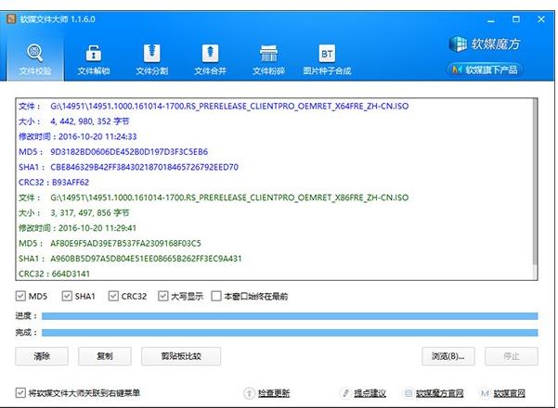Select the CRC32 value 664D3141
Viewport: 558px width, 408px height.
coord(71,274)
